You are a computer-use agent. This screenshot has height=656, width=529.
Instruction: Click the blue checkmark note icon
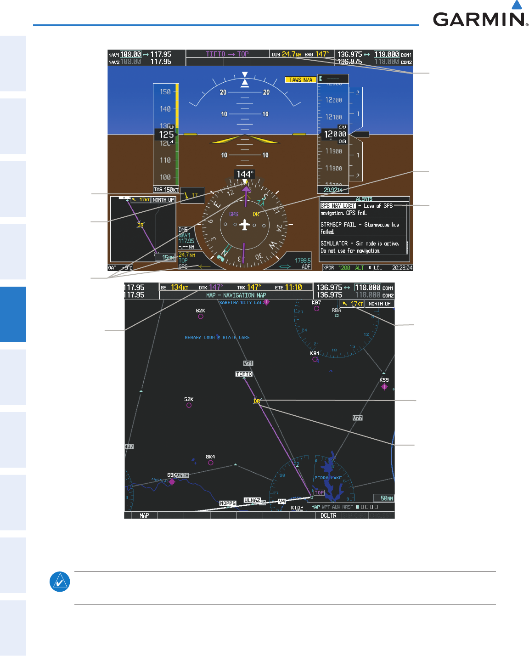click(60, 582)
